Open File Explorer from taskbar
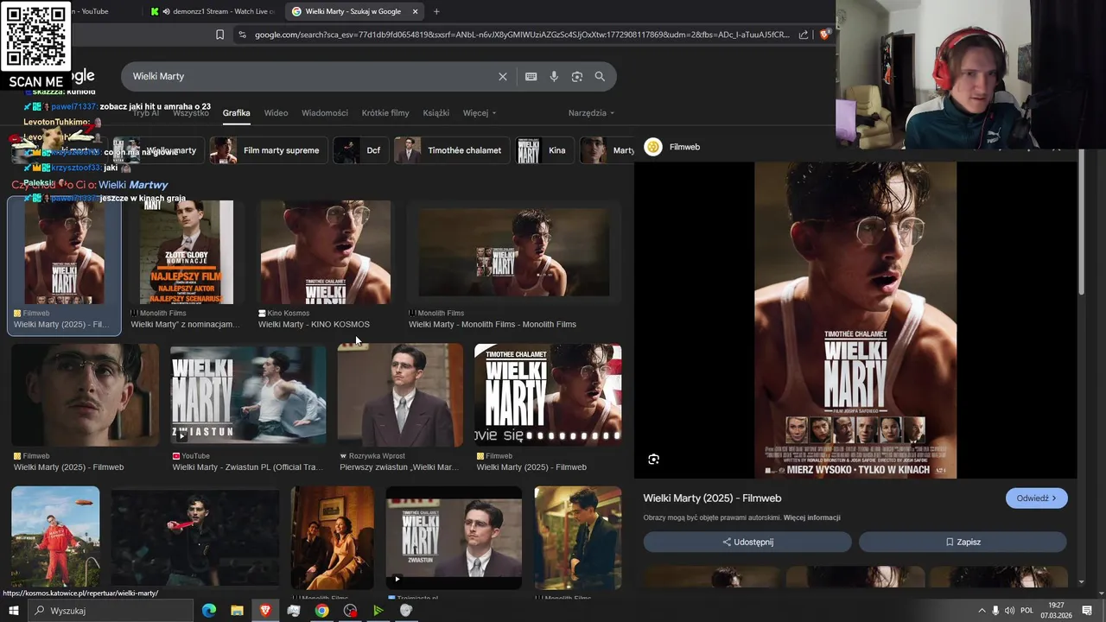The height and width of the screenshot is (622, 1106). point(237,611)
